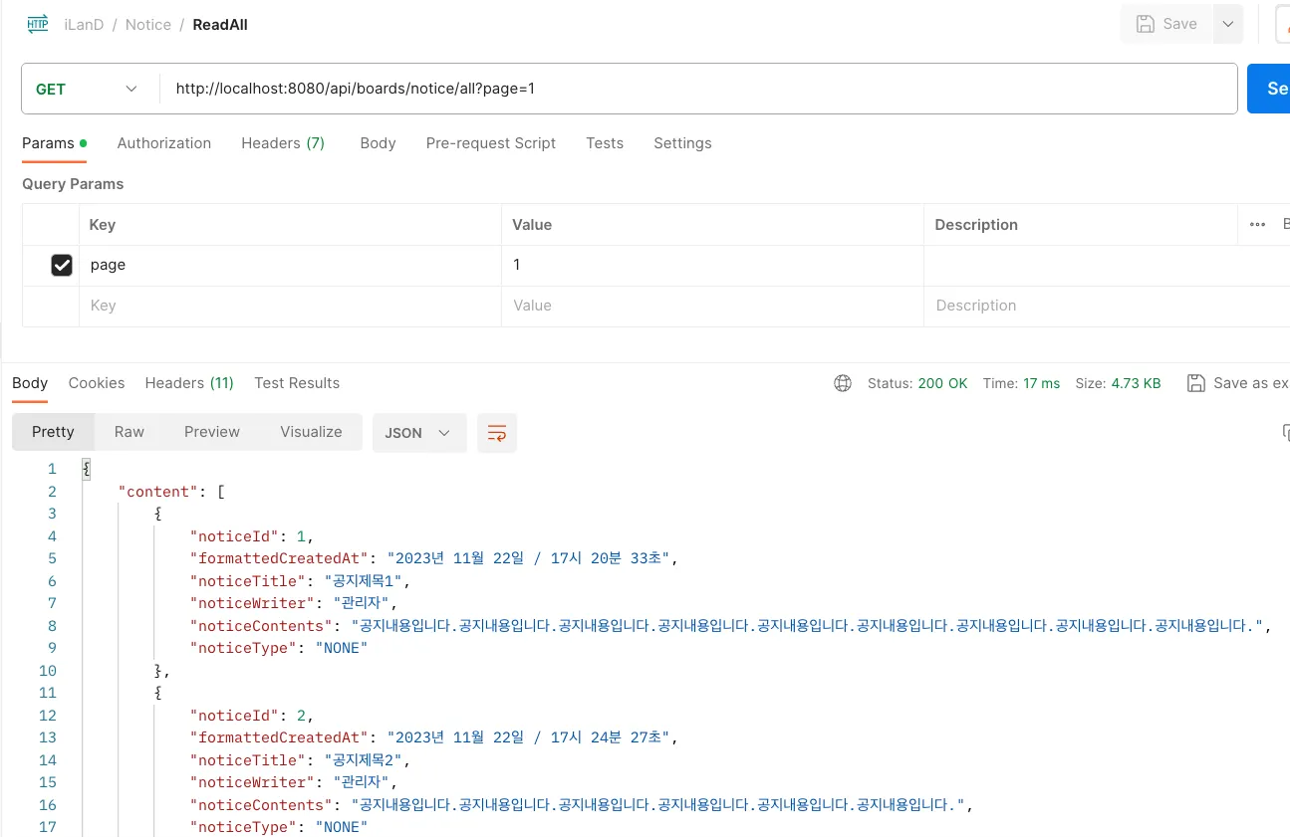This screenshot has height=837, width=1290.
Task: Open the JSON format dropdown
Action: 418,433
